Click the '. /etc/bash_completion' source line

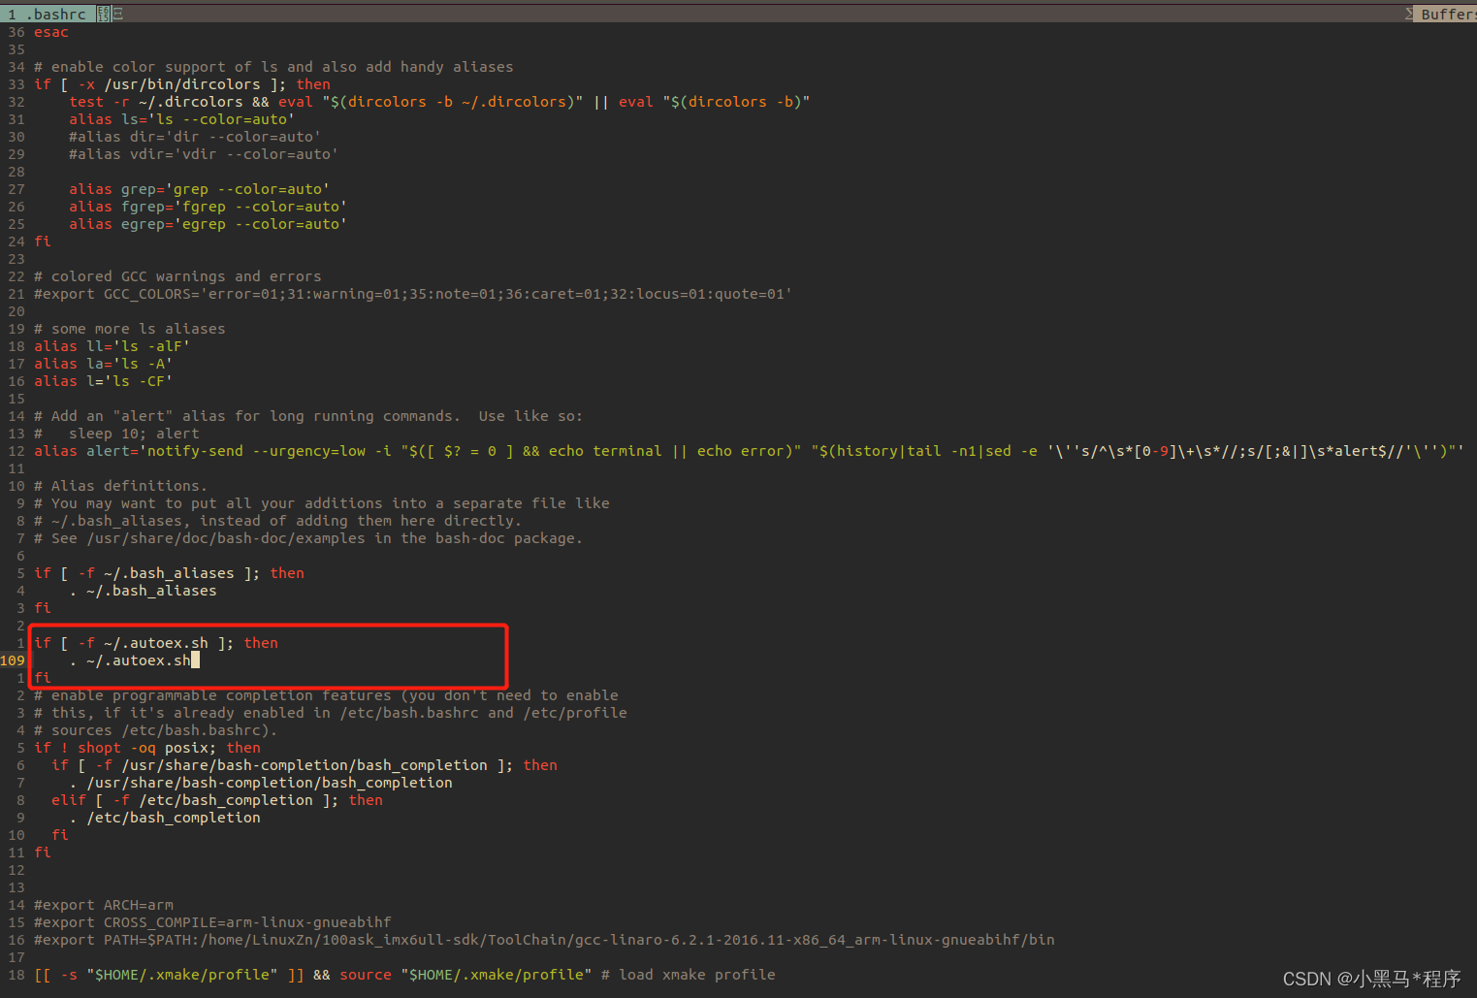pyautogui.click(x=165, y=818)
